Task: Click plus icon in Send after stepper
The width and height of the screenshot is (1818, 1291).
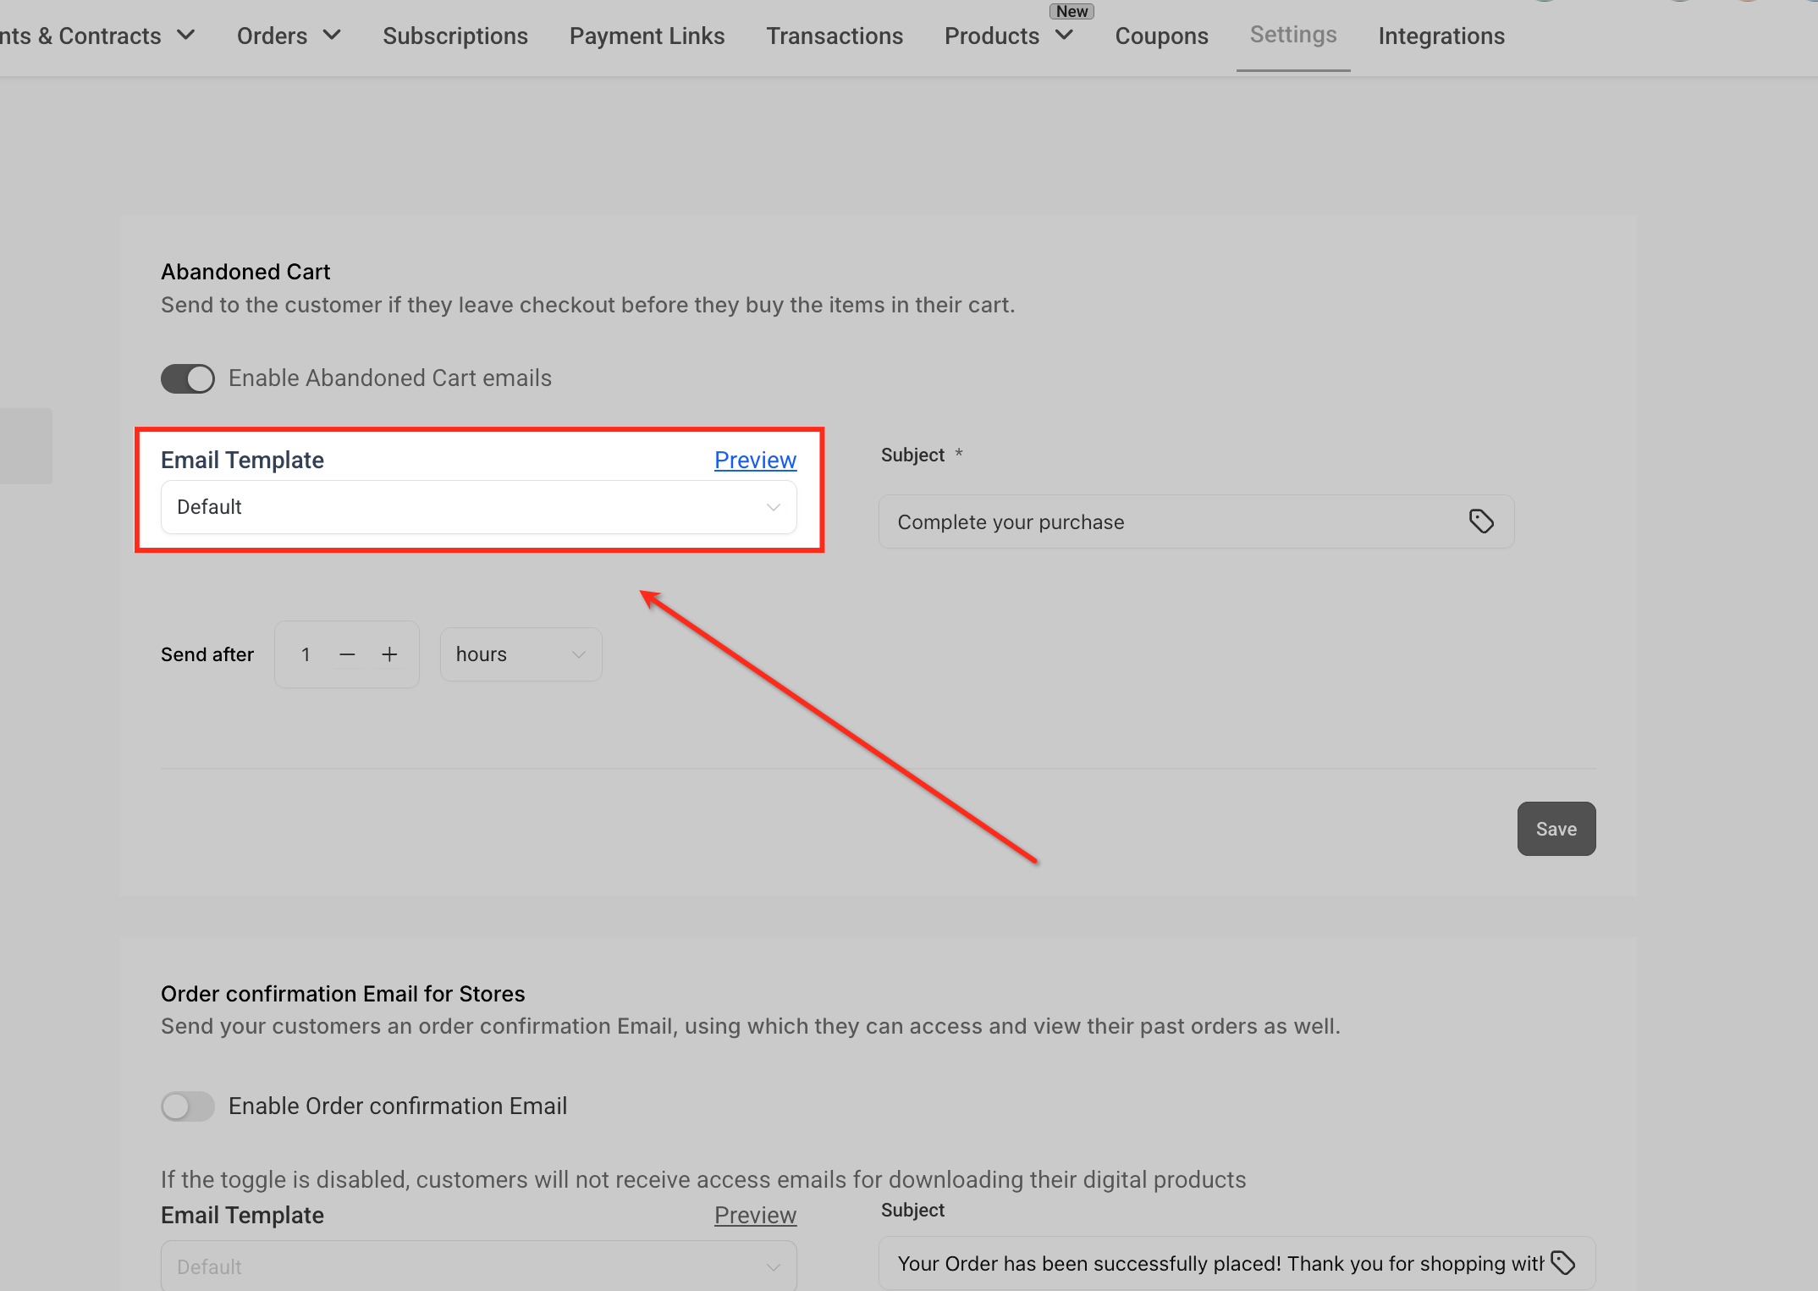Action: click(x=389, y=654)
